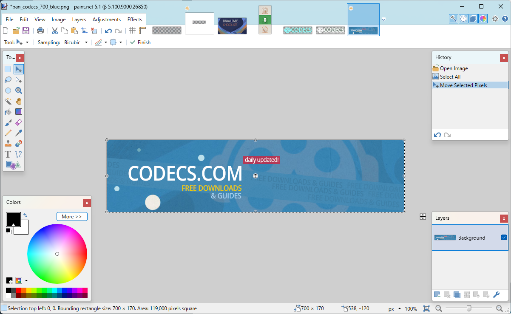Image resolution: width=511 pixels, height=314 pixels.
Task: Toggle the Tools window button
Action: point(454,19)
